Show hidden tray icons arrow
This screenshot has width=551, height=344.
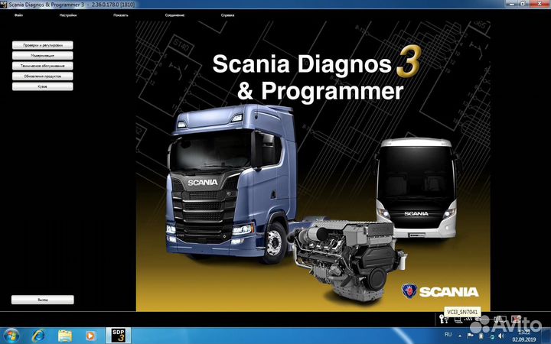[460, 336]
